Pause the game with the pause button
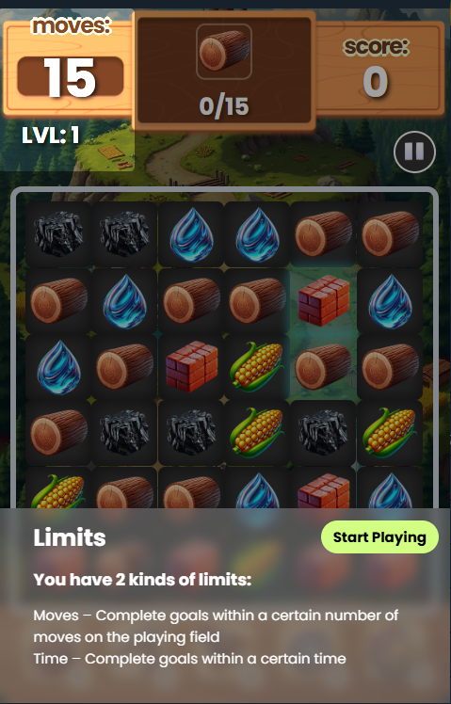451x704 pixels. coord(414,152)
